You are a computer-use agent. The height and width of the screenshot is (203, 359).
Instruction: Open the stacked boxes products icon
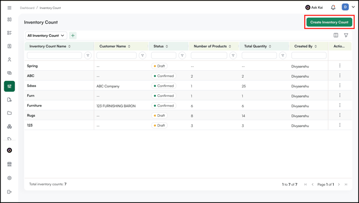point(10,126)
